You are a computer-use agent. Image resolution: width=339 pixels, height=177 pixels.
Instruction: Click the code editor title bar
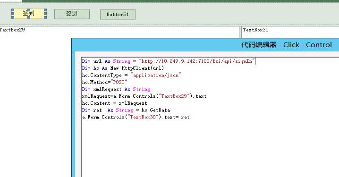205,45
